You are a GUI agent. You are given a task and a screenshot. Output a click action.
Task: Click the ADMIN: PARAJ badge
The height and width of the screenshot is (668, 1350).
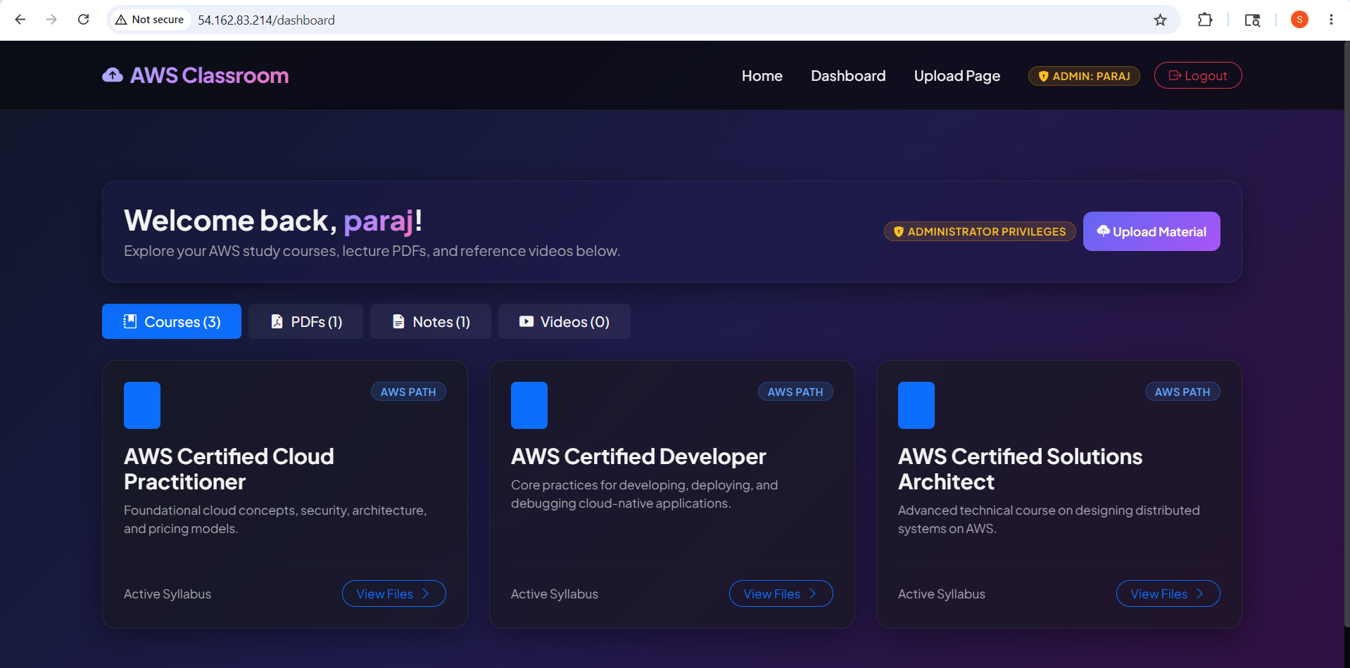pyautogui.click(x=1084, y=76)
